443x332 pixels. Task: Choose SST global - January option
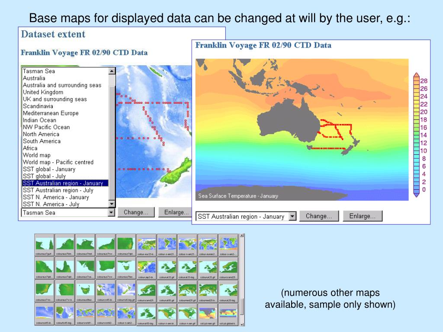(65, 169)
